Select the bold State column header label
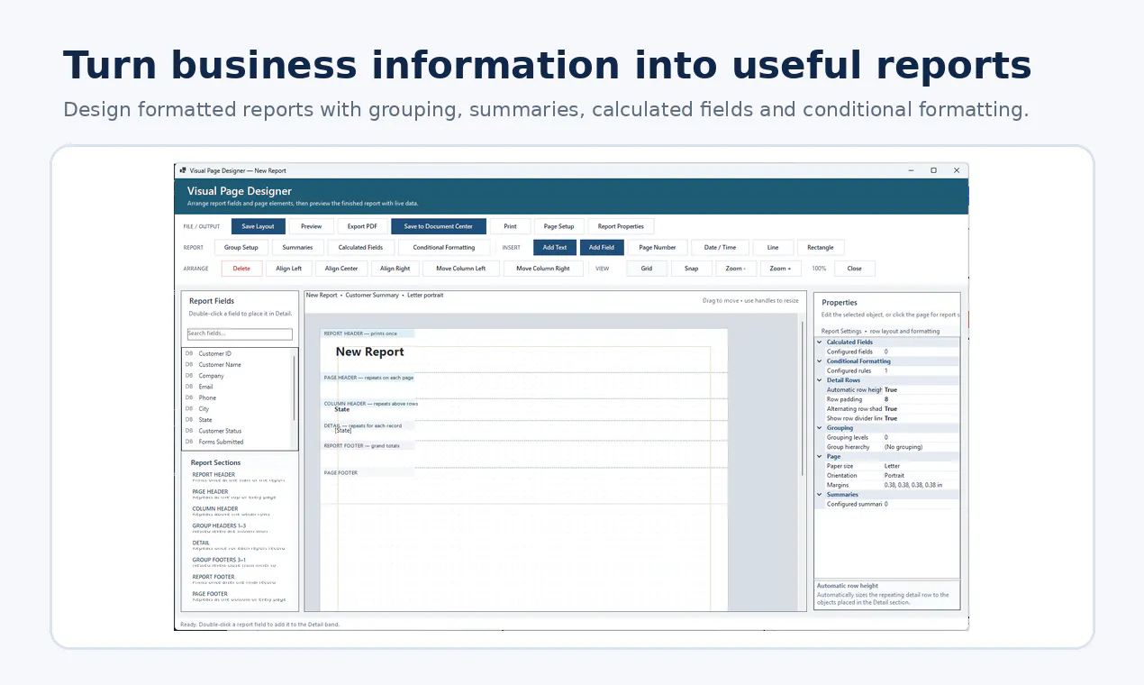 point(341,409)
